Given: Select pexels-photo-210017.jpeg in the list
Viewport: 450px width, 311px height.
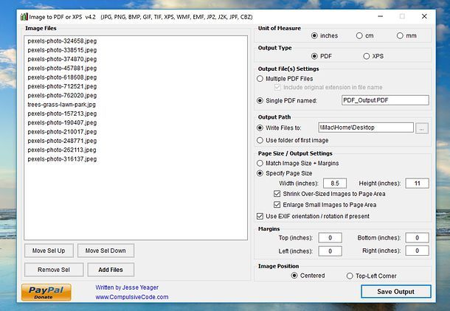Looking at the screenshot, I should (62, 132).
